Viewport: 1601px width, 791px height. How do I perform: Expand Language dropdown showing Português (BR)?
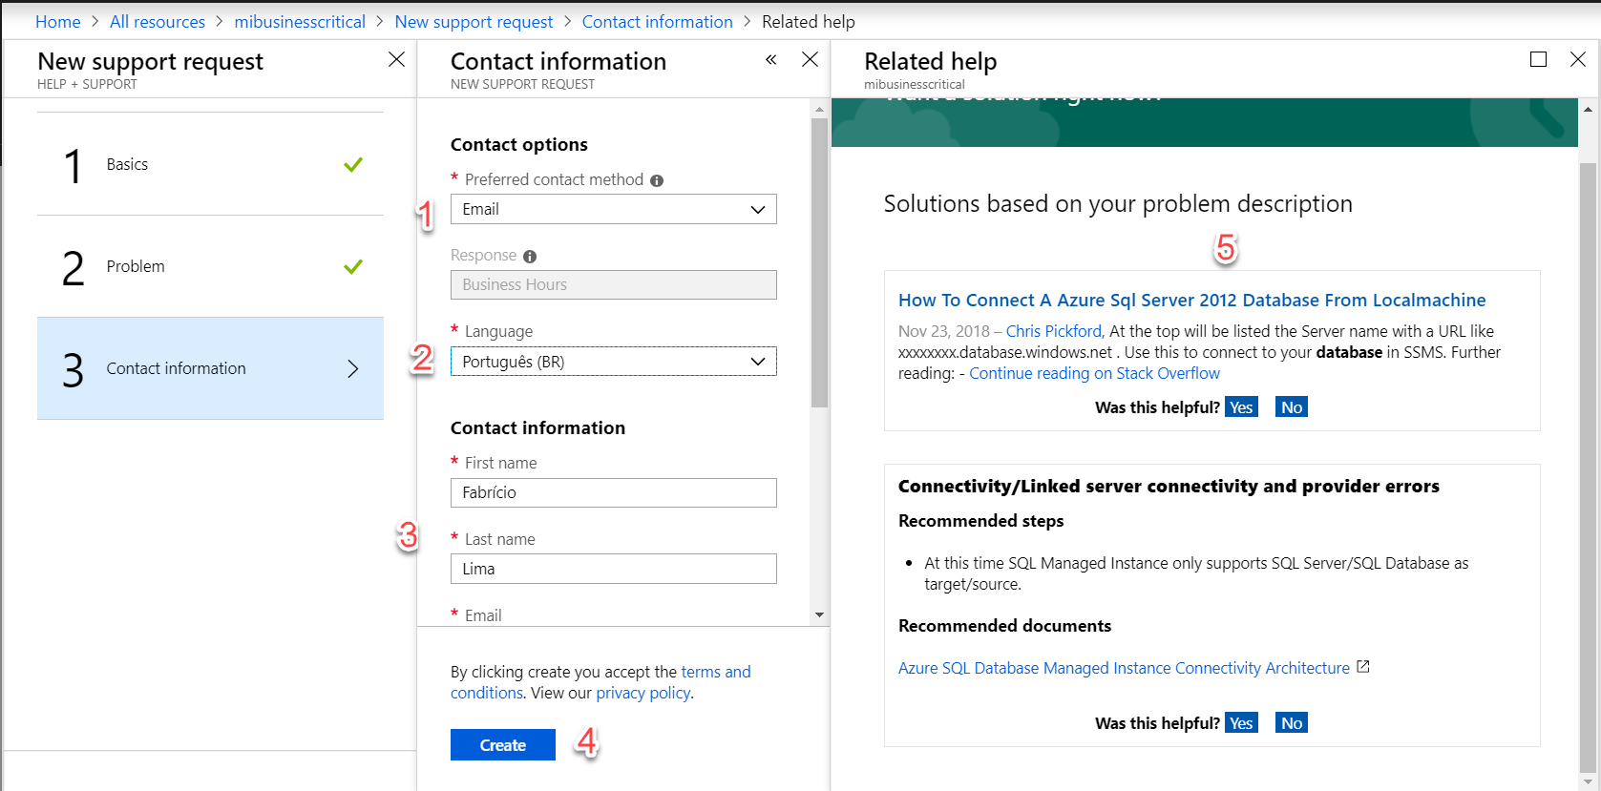pyautogui.click(x=613, y=362)
